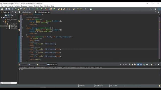
Task: Click the Quick Access search icon
Action: click(x=151, y=9)
